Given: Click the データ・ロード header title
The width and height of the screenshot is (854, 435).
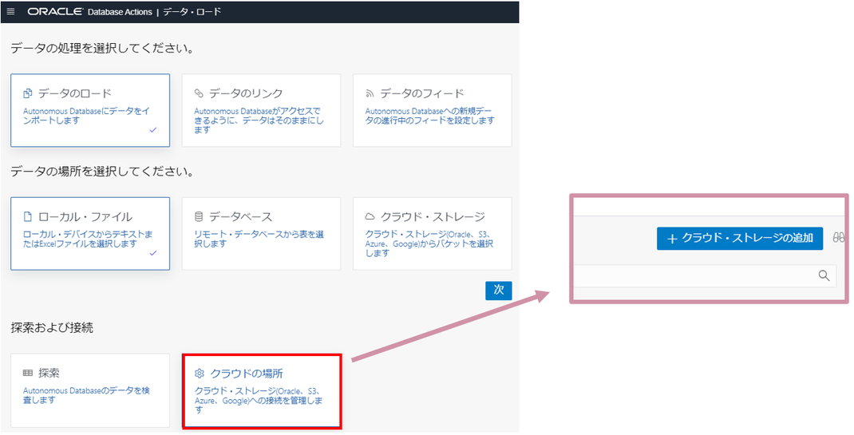Looking at the screenshot, I should (x=192, y=11).
